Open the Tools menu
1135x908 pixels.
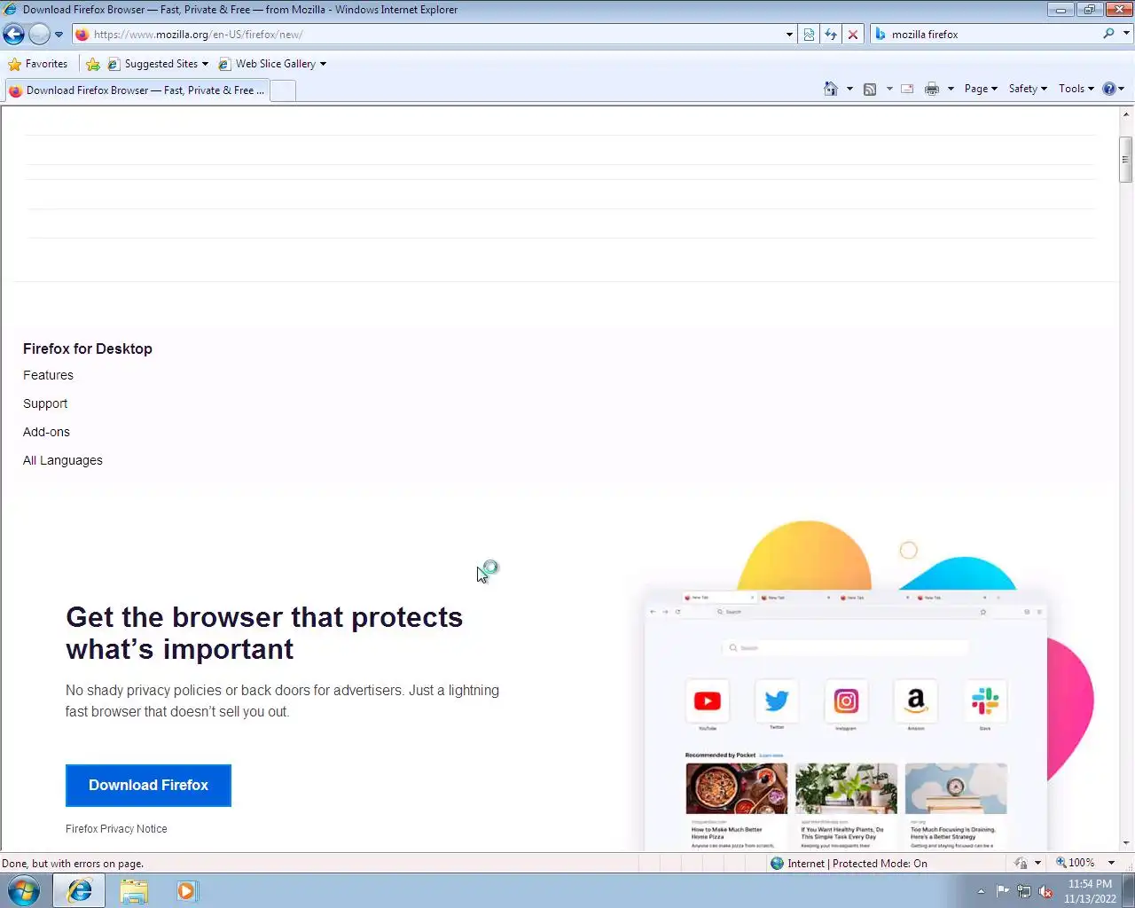click(x=1076, y=89)
